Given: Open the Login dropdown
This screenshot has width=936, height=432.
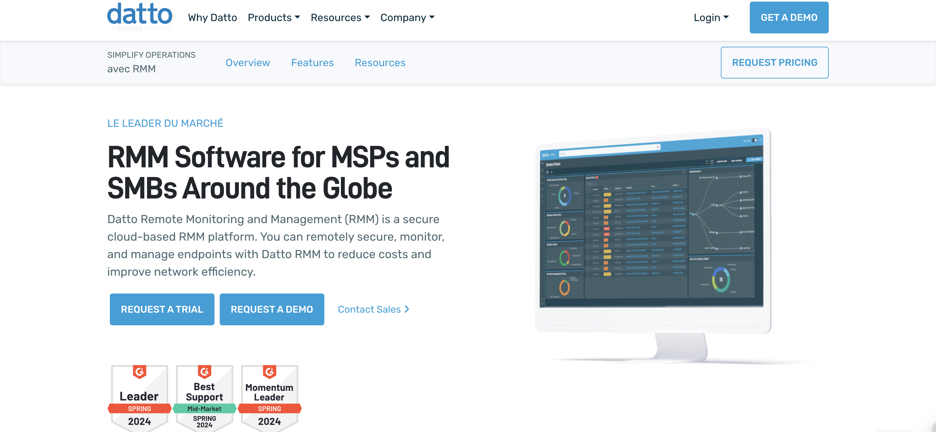Looking at the screenshot, I should coord(711,18).
